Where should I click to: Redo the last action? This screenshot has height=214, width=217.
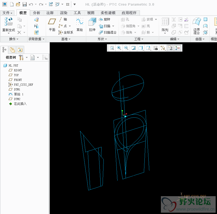(x=41, y=5)
